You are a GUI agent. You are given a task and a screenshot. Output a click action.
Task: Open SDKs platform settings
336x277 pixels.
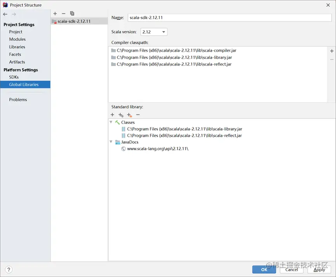pyautogui.click(x=14, y=77)
